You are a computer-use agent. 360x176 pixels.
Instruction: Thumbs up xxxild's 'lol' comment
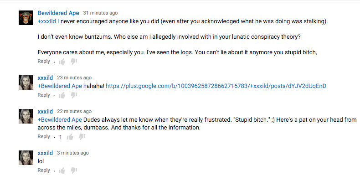[62, 171]
